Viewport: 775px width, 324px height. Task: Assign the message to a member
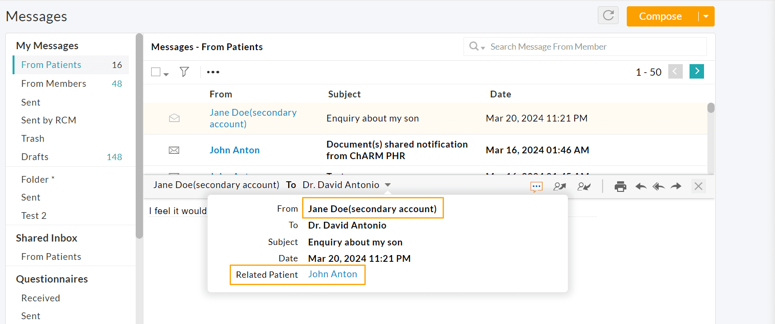click(559, 186)
